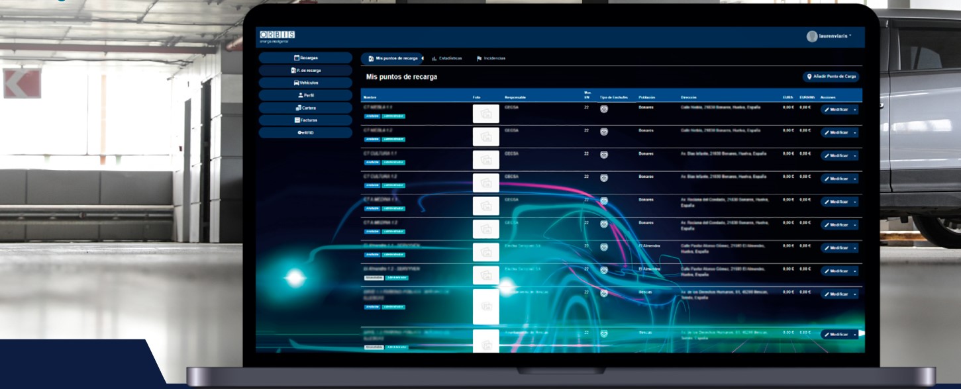Click the ORBIS logo in the header
961x389 pixels.
tap(278, 34)
